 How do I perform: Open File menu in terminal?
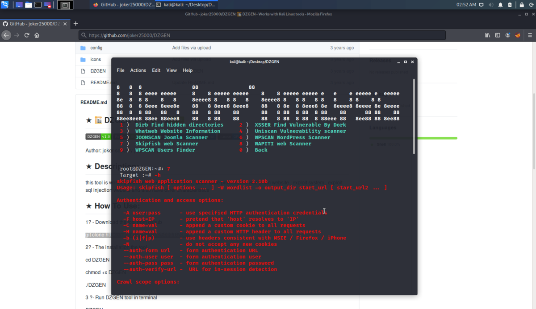pyautogui.click(x=121, y=70)
